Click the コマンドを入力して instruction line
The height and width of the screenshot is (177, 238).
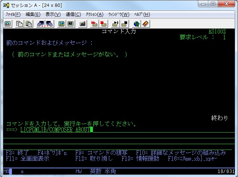click(71, 124)
